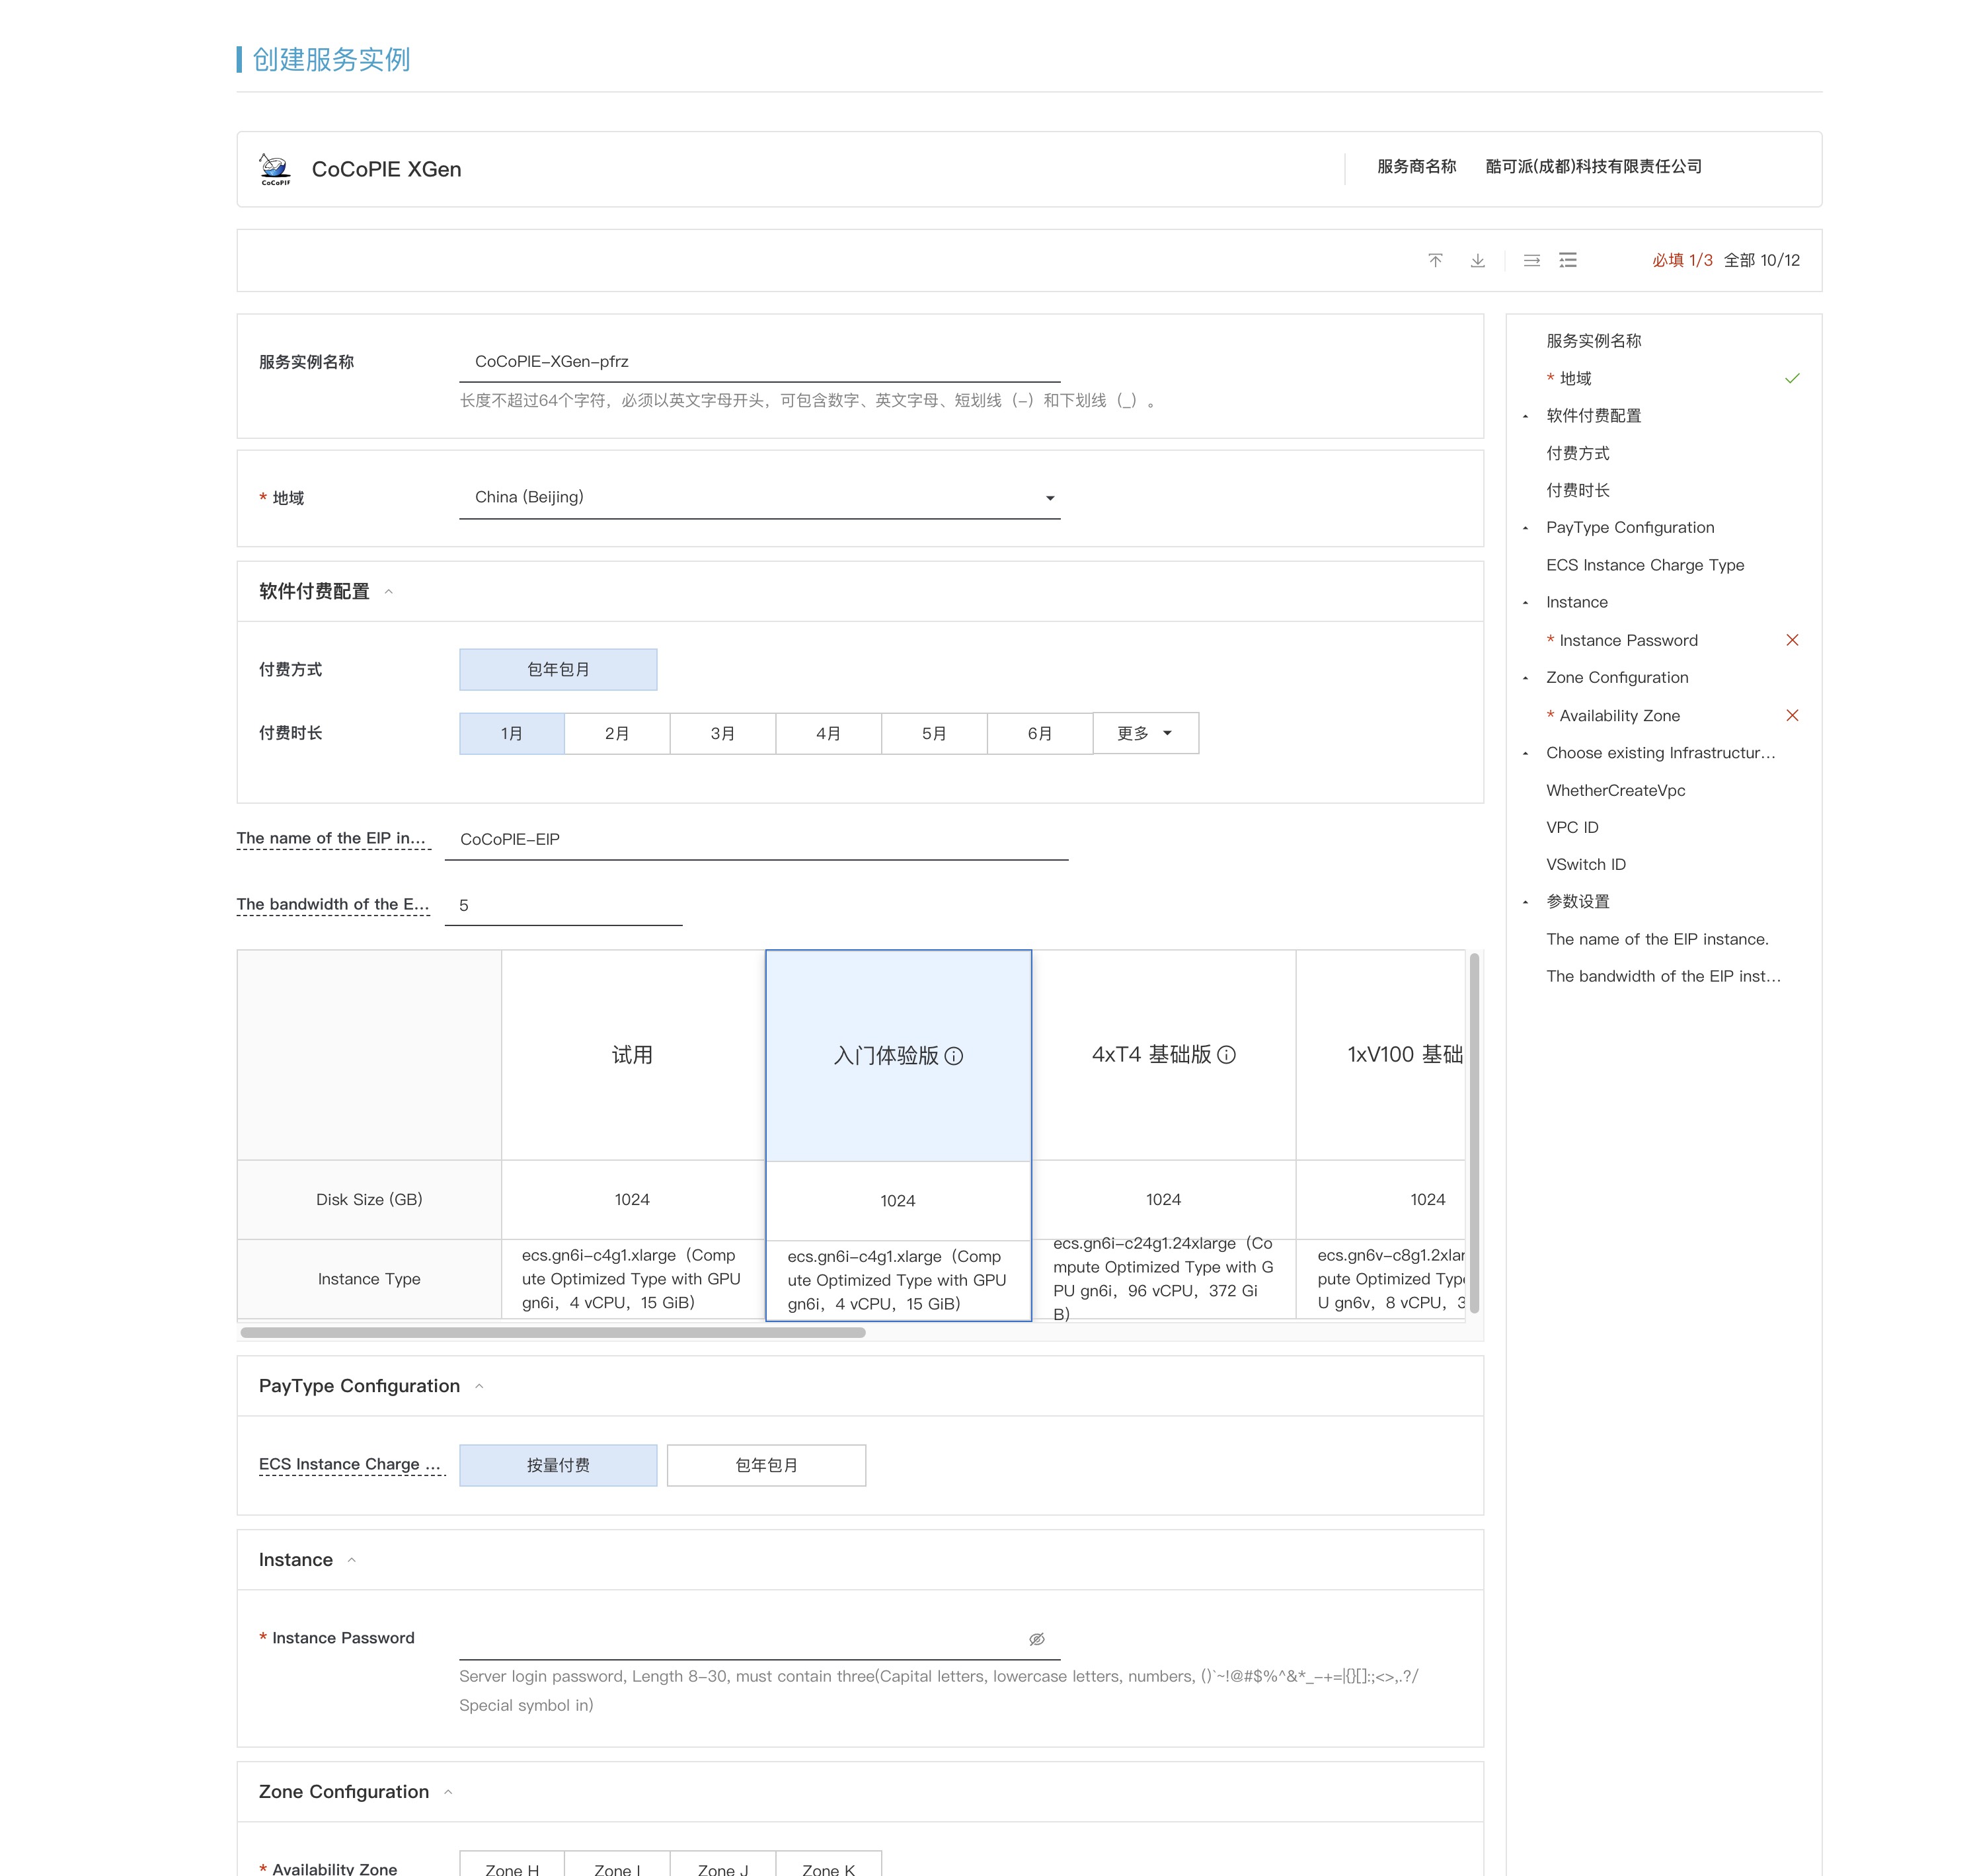Image resolution: width=1971 pixels, height=1876 pixels.
Task: Collapse the Instance section header
Action: click(351, 1560)
